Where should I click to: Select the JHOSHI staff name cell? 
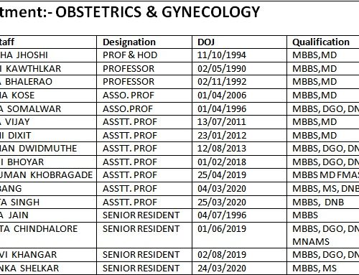coord(48,55)
